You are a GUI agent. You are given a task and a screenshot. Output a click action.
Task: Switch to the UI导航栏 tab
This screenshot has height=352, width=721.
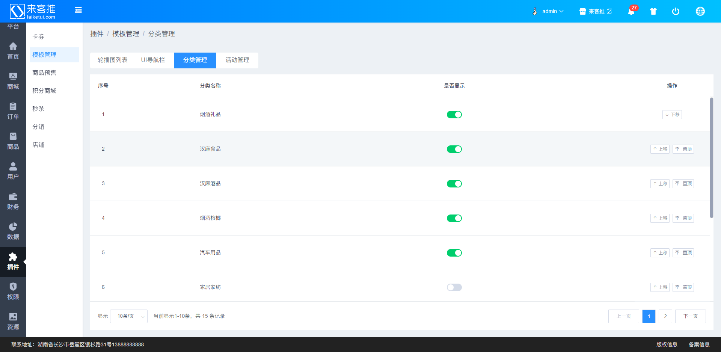click(x=153, y=60)
